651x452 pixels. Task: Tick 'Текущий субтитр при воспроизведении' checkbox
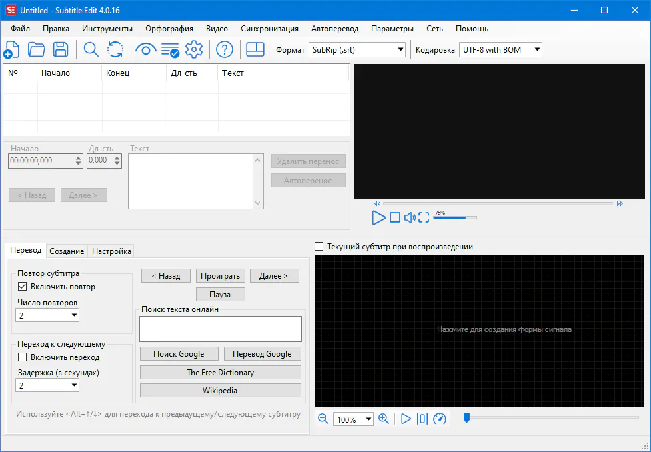pyautogui.click(x=319, y=247)
